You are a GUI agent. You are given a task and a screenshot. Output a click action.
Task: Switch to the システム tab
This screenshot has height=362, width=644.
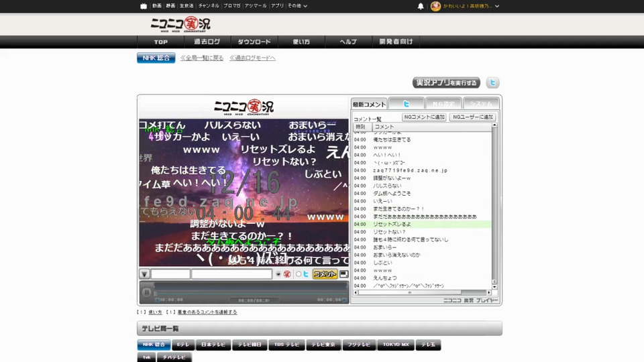(x=481, y=104)
